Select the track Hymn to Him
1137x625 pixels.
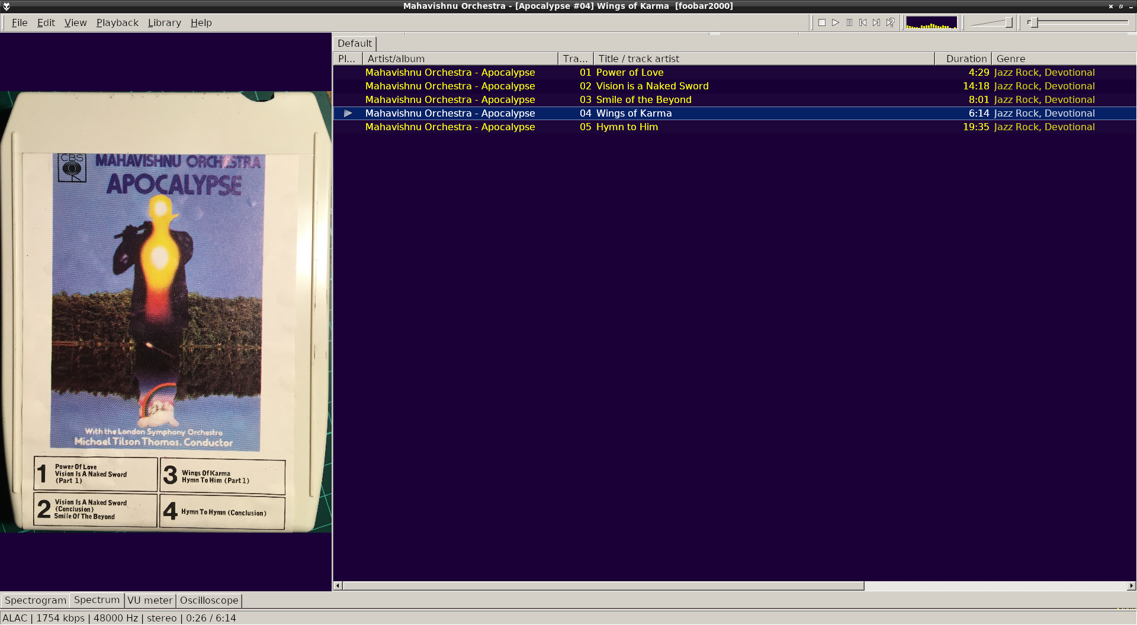tap(734, 127)
